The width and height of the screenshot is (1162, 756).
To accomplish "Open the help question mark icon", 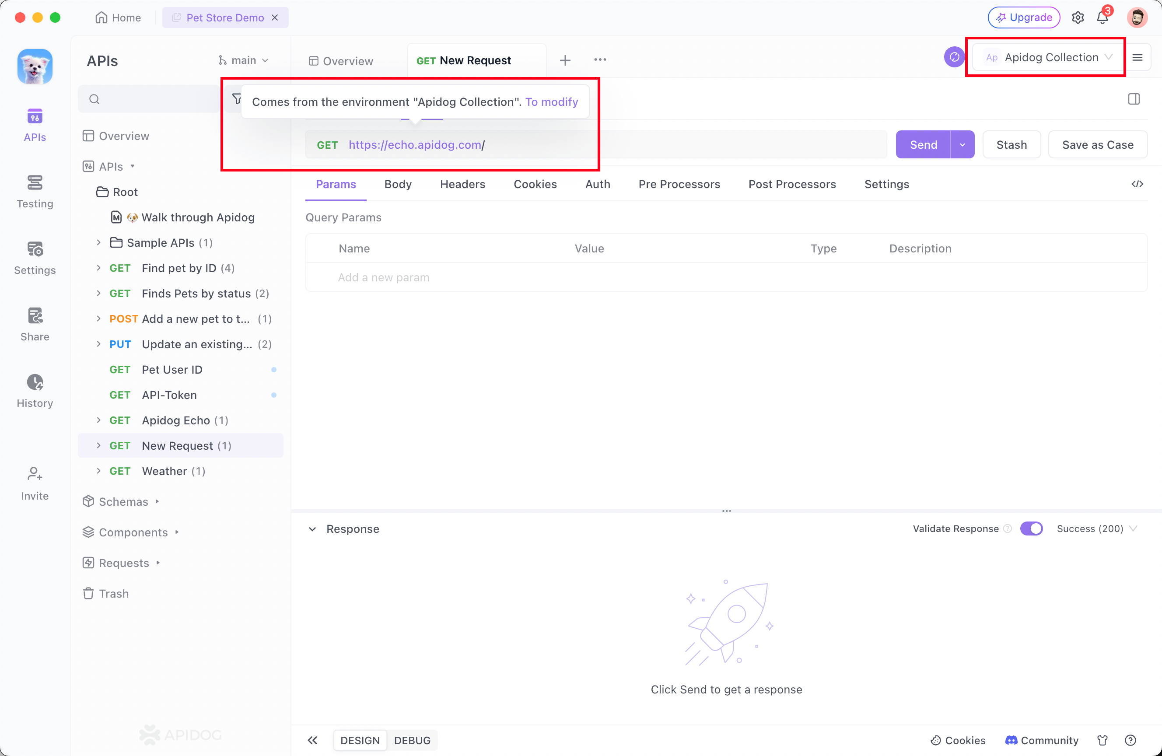I will click(x=1130, y=740).
